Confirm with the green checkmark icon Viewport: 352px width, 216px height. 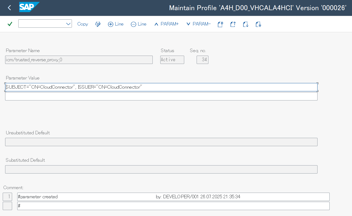click(x=10, y=24)
